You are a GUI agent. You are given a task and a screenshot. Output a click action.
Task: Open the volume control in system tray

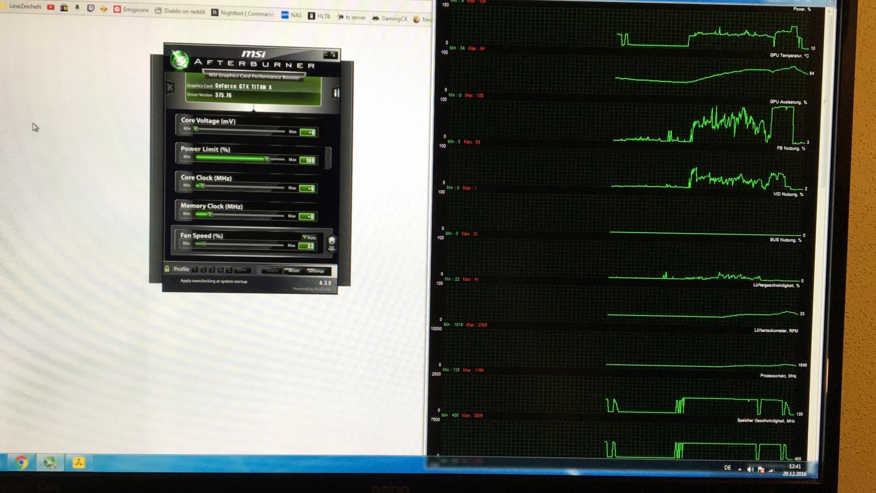coord(751,469)
